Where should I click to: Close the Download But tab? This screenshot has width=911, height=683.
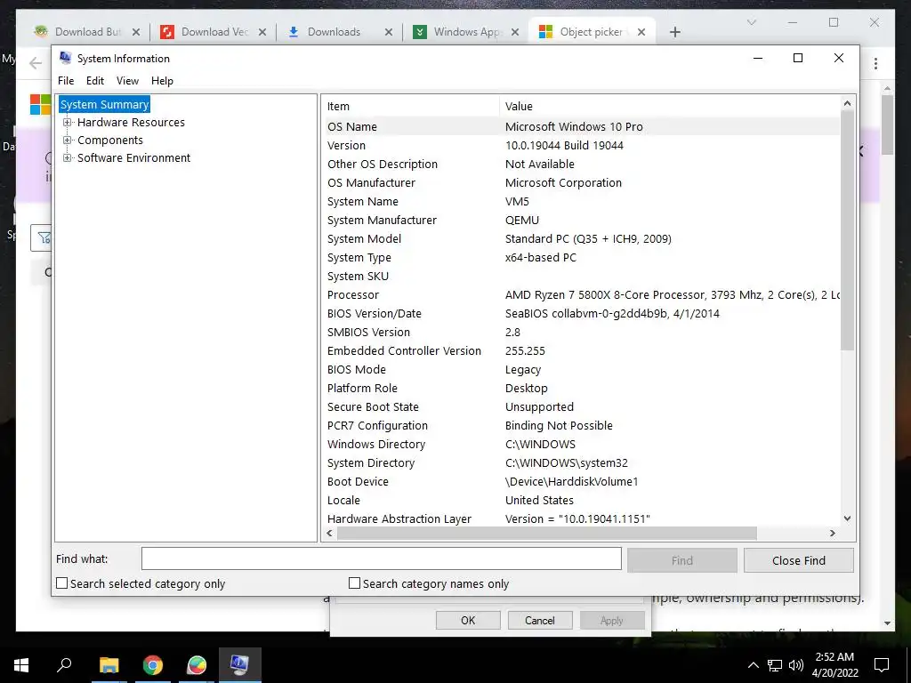(136, 32)
